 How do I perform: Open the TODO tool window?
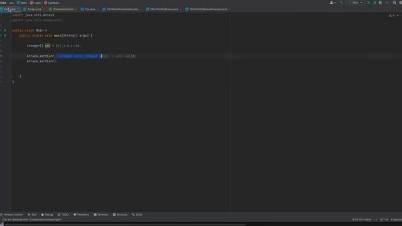click(63, 215)
